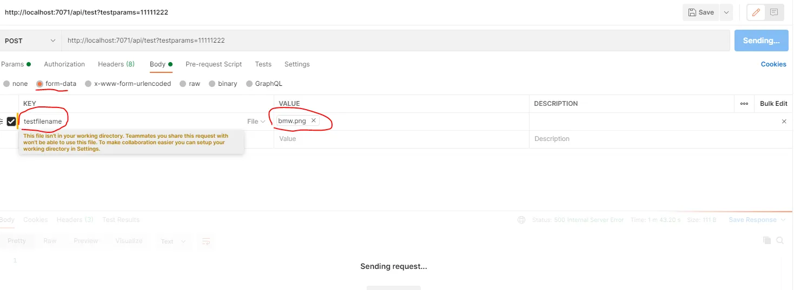Screen dimensions: 794x290
Task: Click the Save floppy disk button
Action: [x=701, y=12]
